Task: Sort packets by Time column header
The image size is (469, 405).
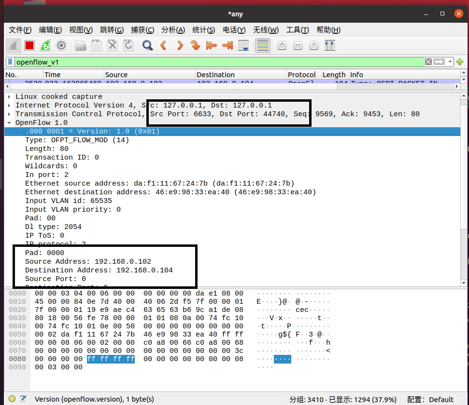Action: point(73,75)
